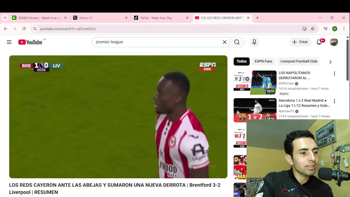Go to the YouTube home logo

click(x=30, y=42)
